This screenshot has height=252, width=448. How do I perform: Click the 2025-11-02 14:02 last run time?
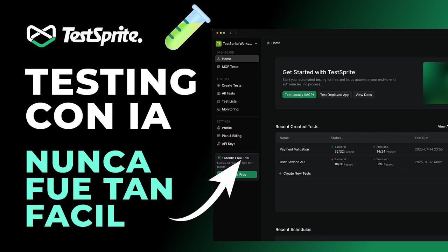tap(429, 162)
